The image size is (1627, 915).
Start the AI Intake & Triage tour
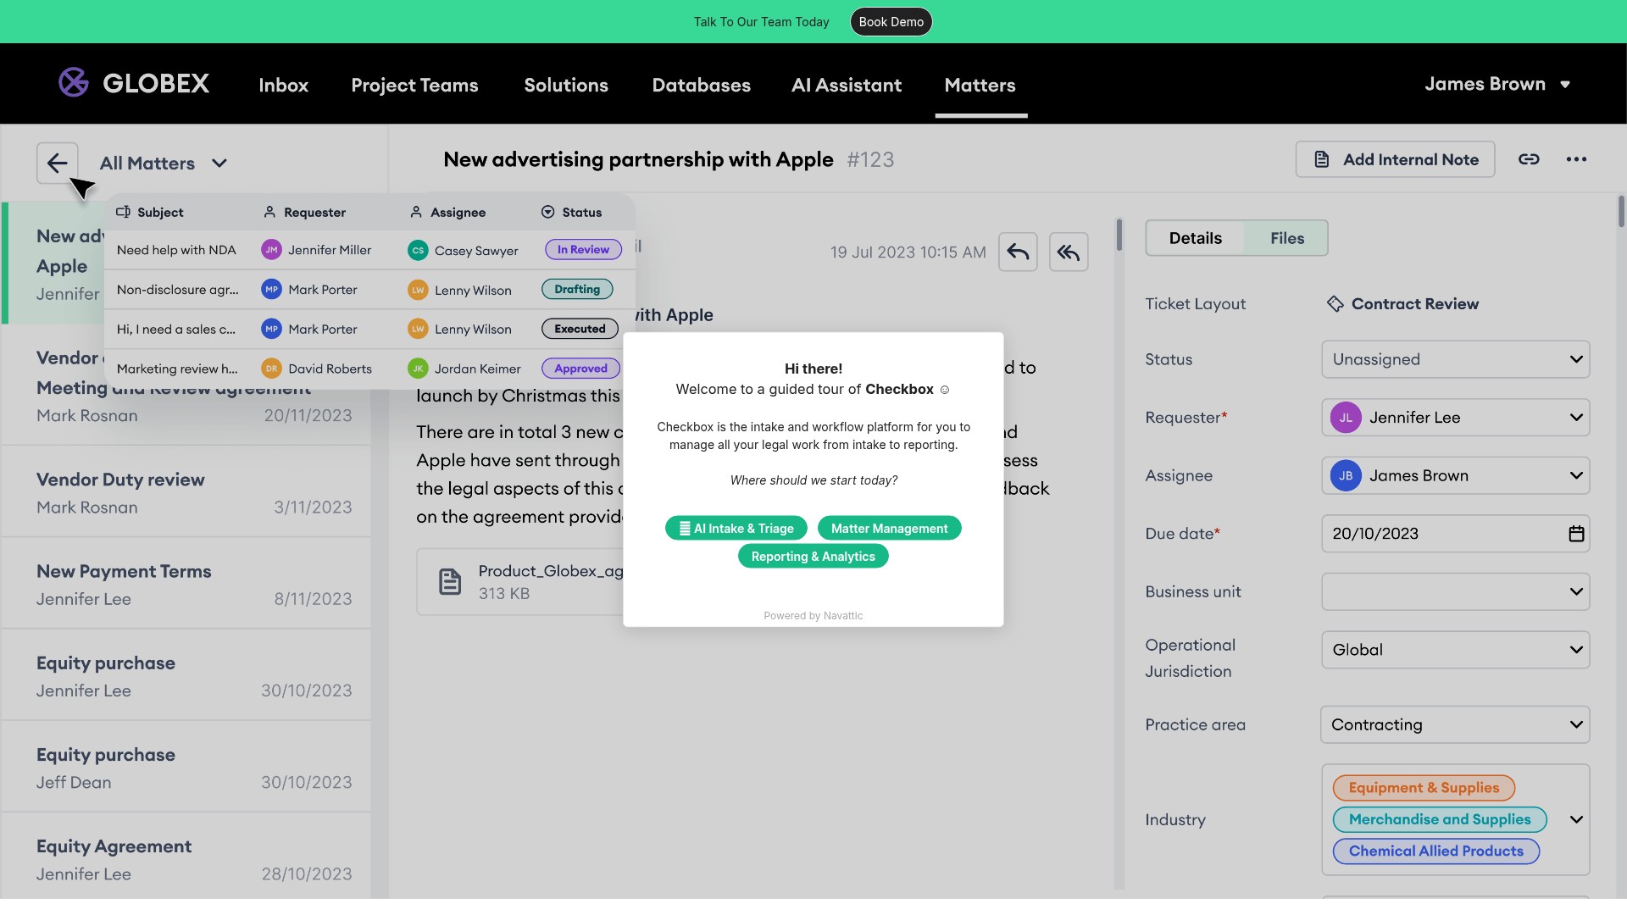[736, 528]
